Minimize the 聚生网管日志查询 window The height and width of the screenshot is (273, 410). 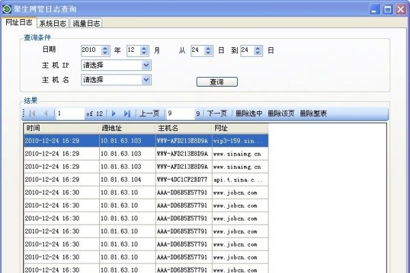coord(374,10)
